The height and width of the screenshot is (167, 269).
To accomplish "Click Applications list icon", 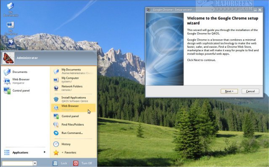I will pyautogui.click(x=7, y=152).
